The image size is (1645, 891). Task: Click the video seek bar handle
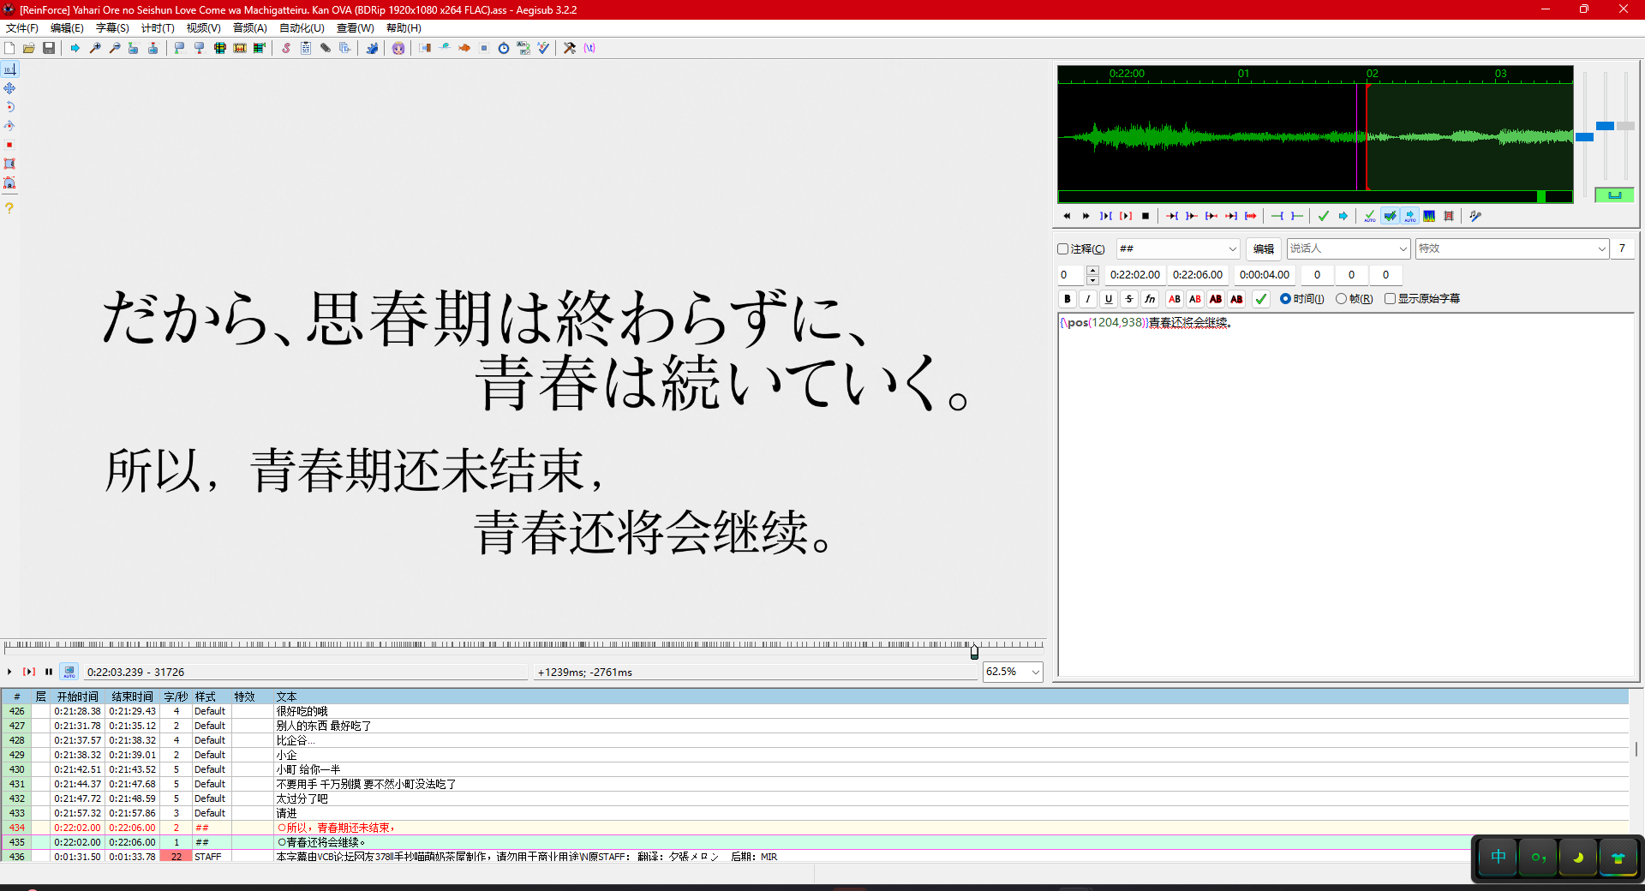tap(974, 652)
